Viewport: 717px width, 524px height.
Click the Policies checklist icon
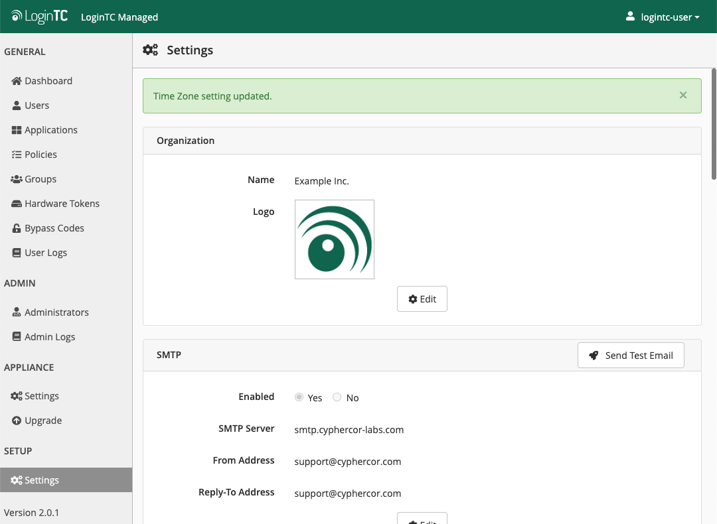pyautogui.click(x=17, y=155)
